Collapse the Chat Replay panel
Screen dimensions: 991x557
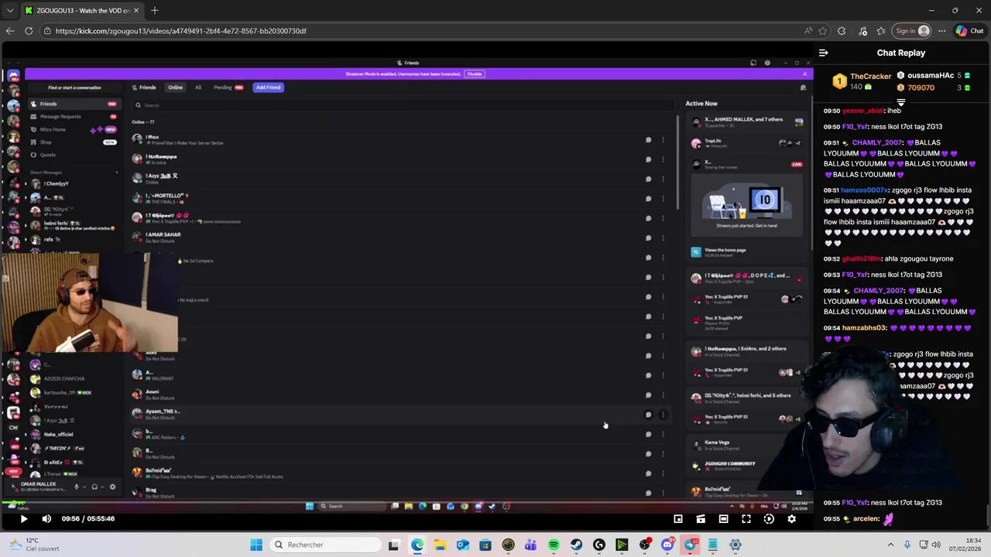coord(823,53)
